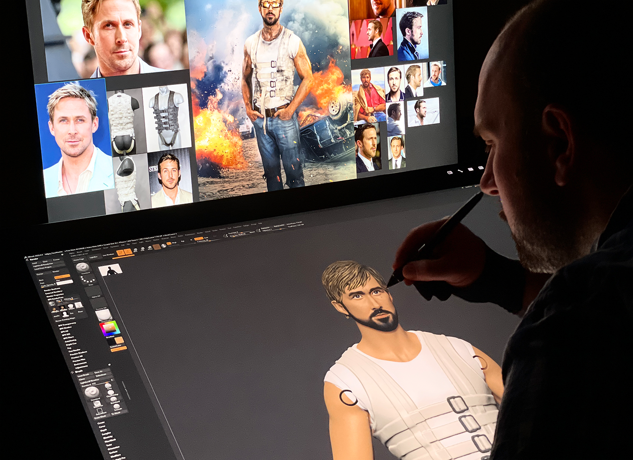Click the sphere material-mode icon in top shelf

click(164, 245)
